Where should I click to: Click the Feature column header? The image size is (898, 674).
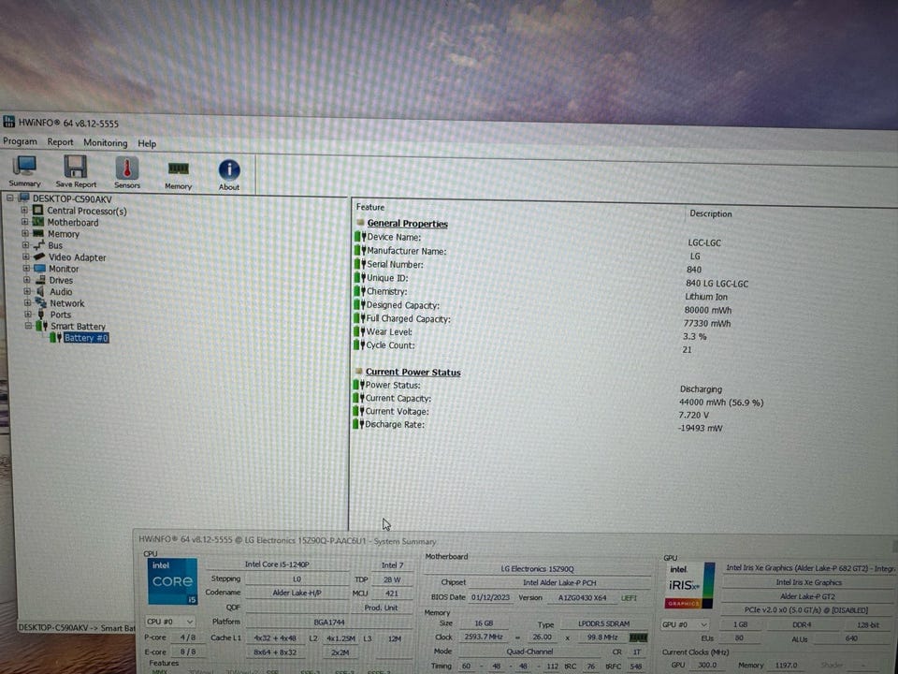[370, 207]
